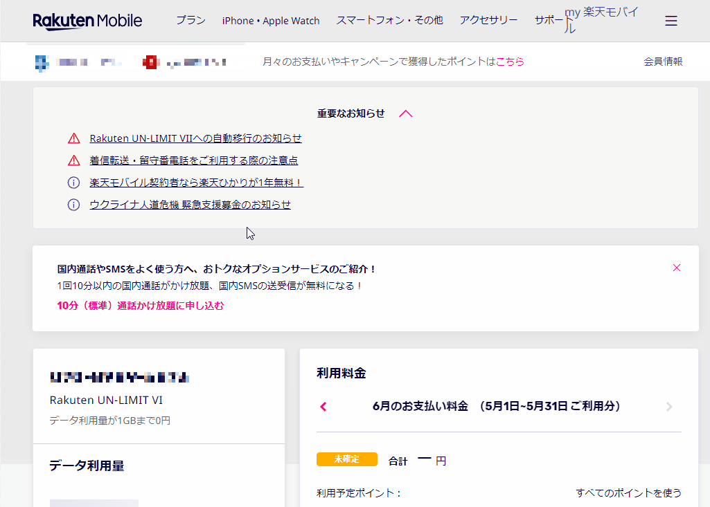Click 1回10分以内の国内通話 description text
Screen dimensions: 710x507
[x=210, y=286]
